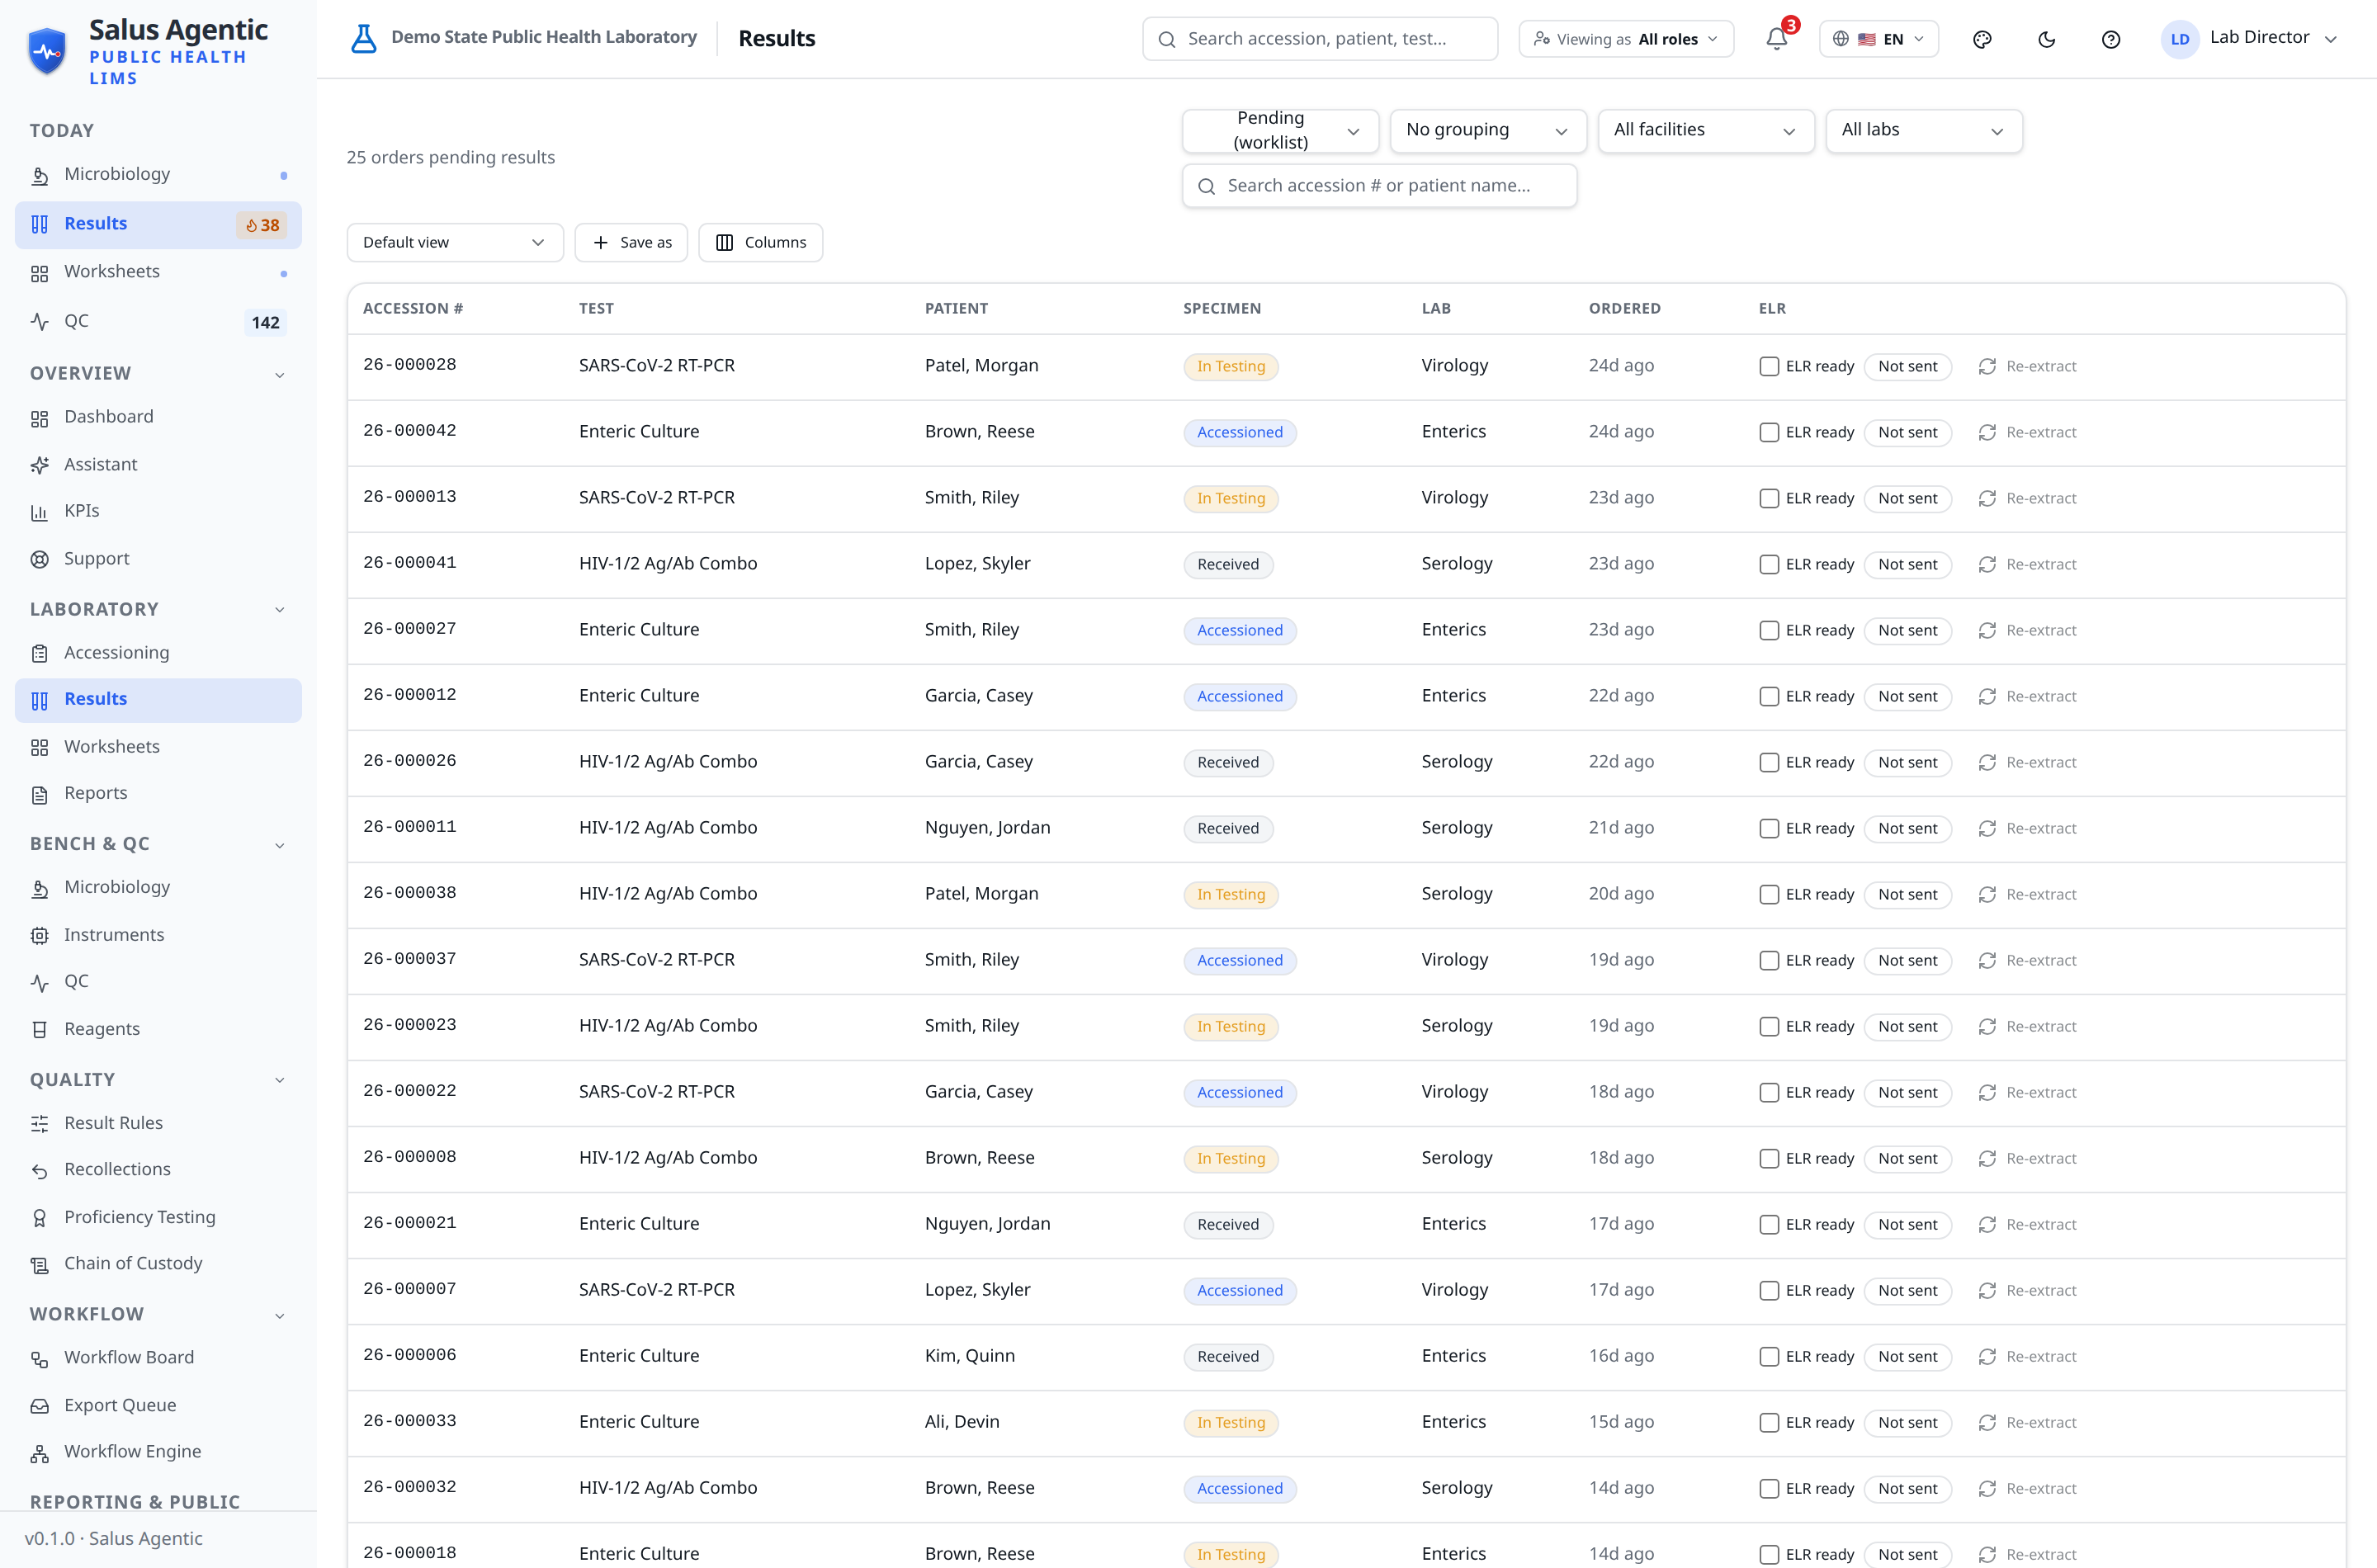Open QC item with 142 badge
Viewport: 2377px width, 1568px height.
pyautogui.click(x=158, y=322)
